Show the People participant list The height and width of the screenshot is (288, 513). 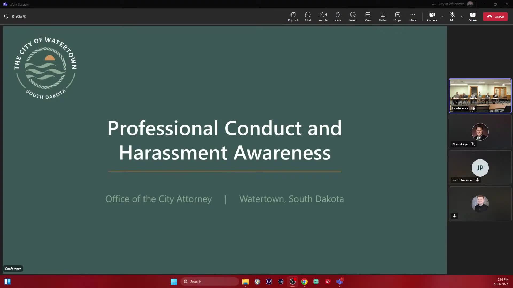coord(323,16)
